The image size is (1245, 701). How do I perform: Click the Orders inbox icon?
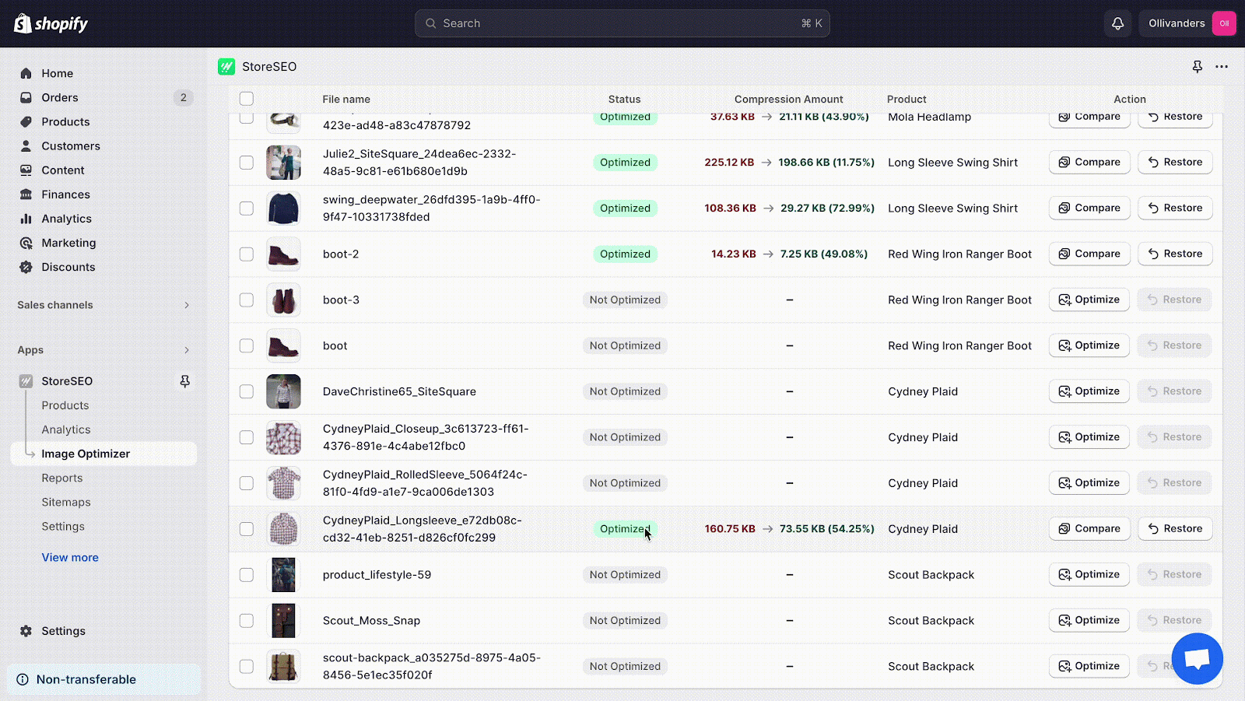click(x=26, y=97)
